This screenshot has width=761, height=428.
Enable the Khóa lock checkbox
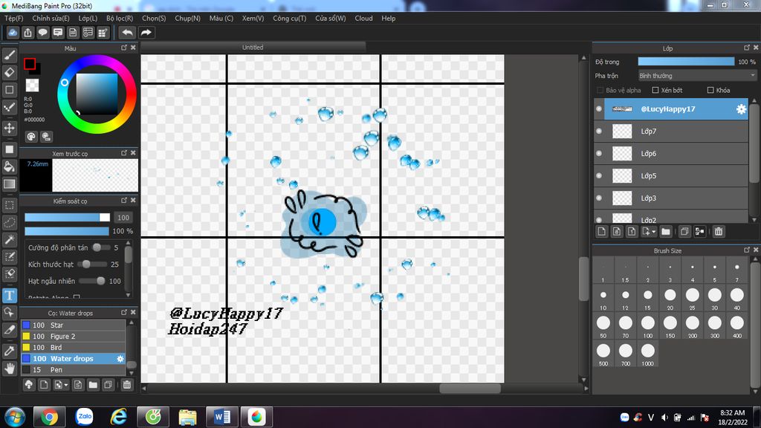[710, 90]
